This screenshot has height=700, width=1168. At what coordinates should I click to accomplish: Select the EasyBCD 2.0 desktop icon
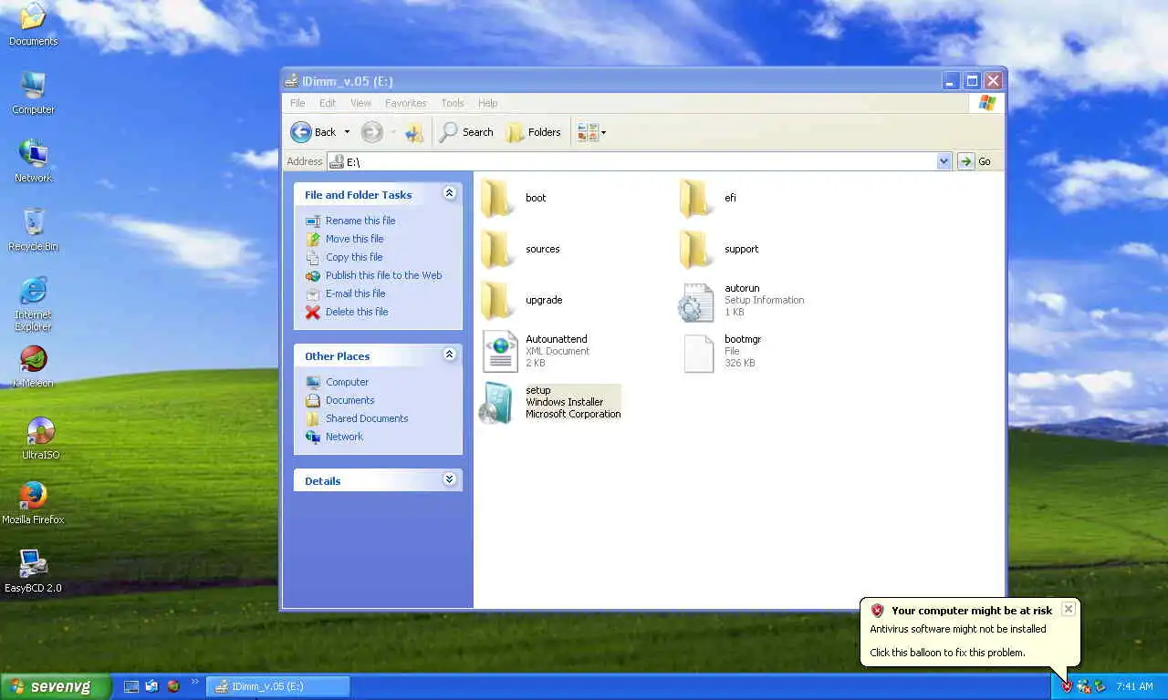click(34, 571)
